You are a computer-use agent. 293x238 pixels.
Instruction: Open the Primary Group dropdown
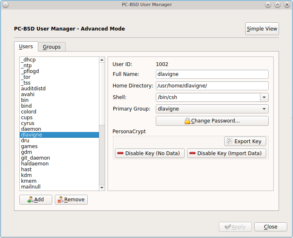point(212,109)
